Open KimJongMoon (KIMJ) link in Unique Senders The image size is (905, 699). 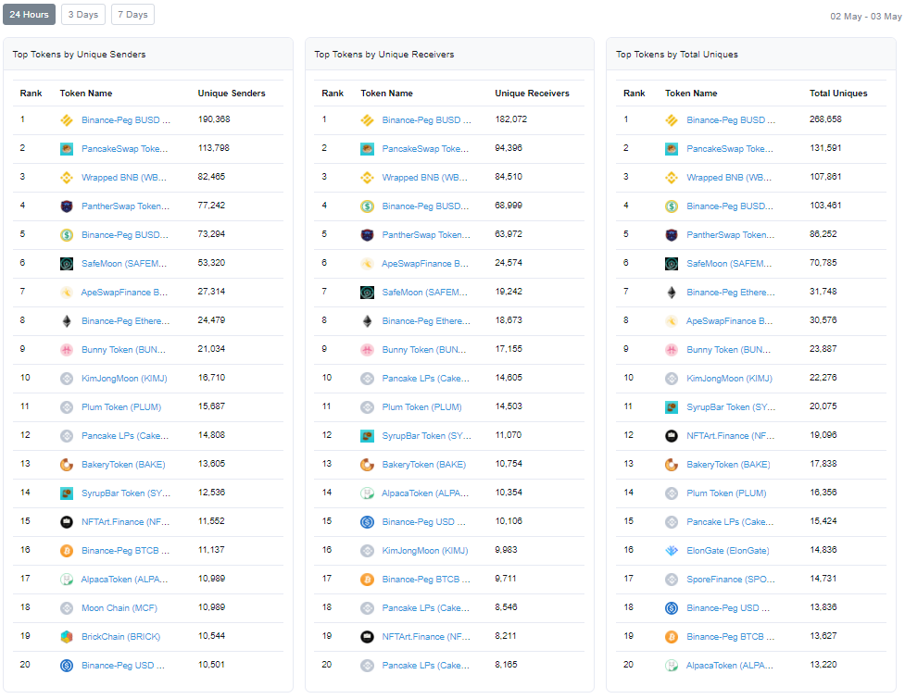(124, 379)
